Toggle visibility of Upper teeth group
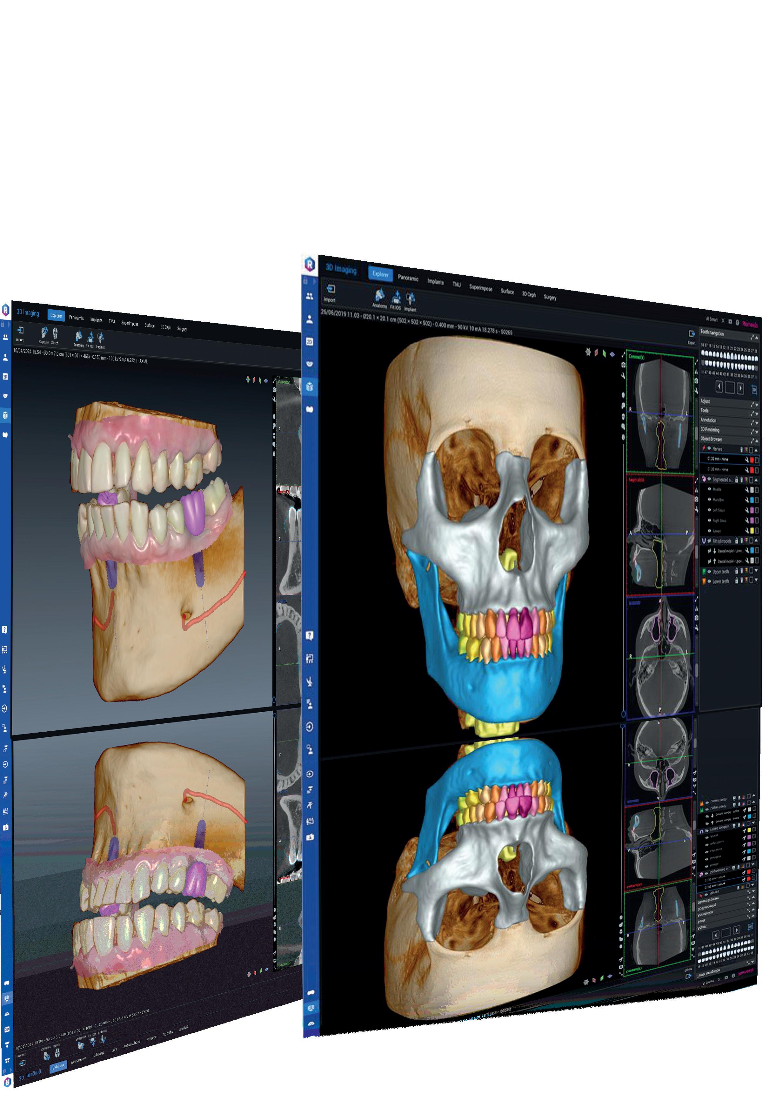The width and height of the screenshot is (776, 1114). [709, 571]
